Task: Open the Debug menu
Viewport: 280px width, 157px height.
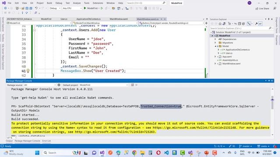Action: (x=59, y=3)
